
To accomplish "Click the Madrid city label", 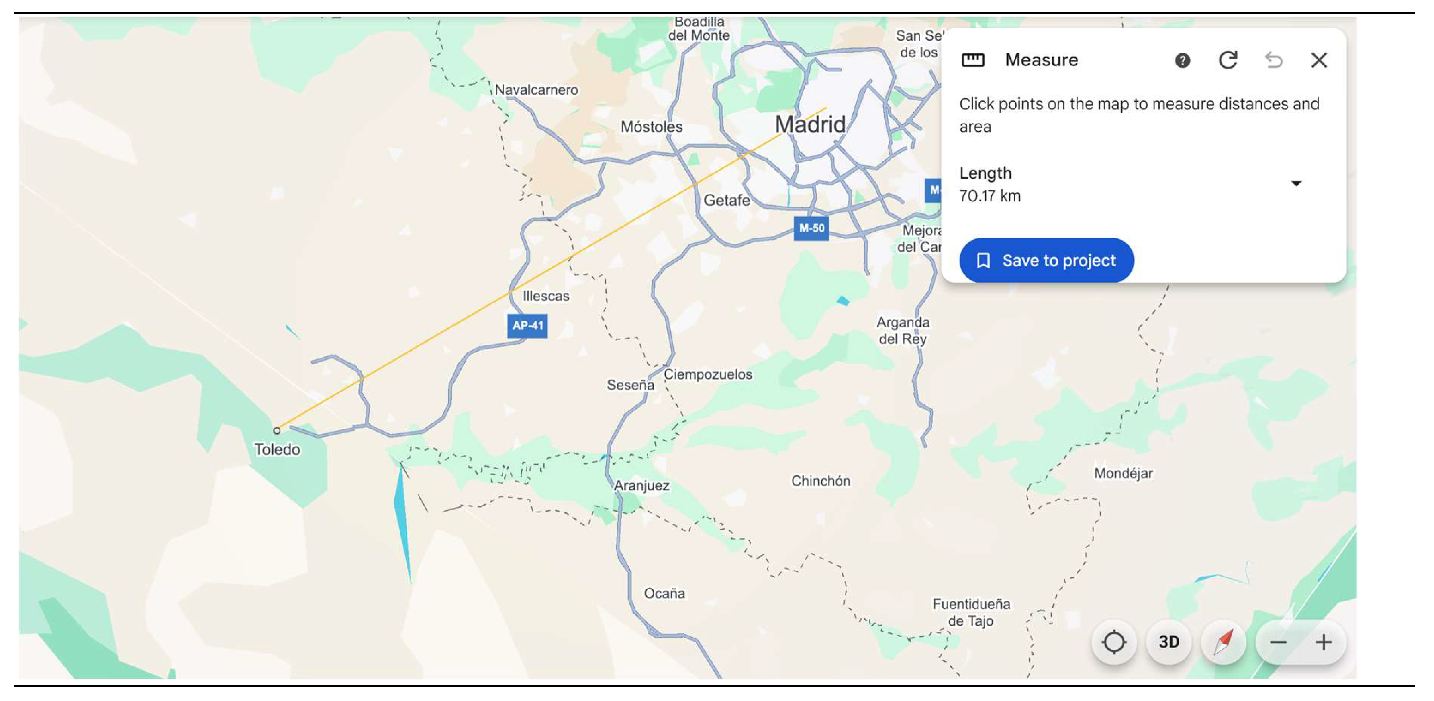I will (x=810, y=124).
